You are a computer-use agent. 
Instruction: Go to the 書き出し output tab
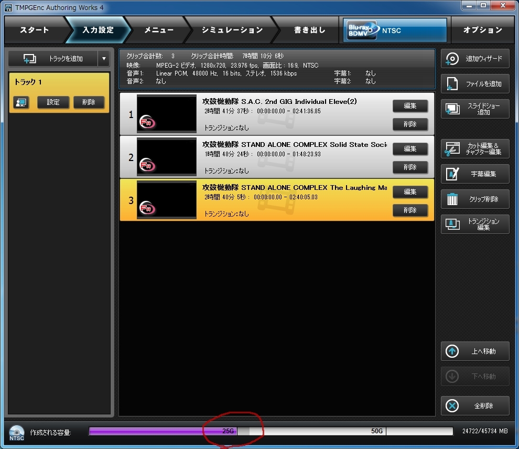(x=309, y=30)
